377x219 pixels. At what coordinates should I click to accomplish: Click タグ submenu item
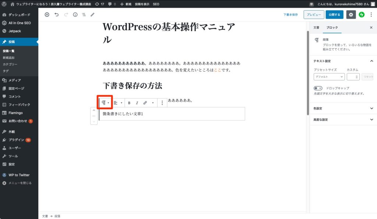6,71
